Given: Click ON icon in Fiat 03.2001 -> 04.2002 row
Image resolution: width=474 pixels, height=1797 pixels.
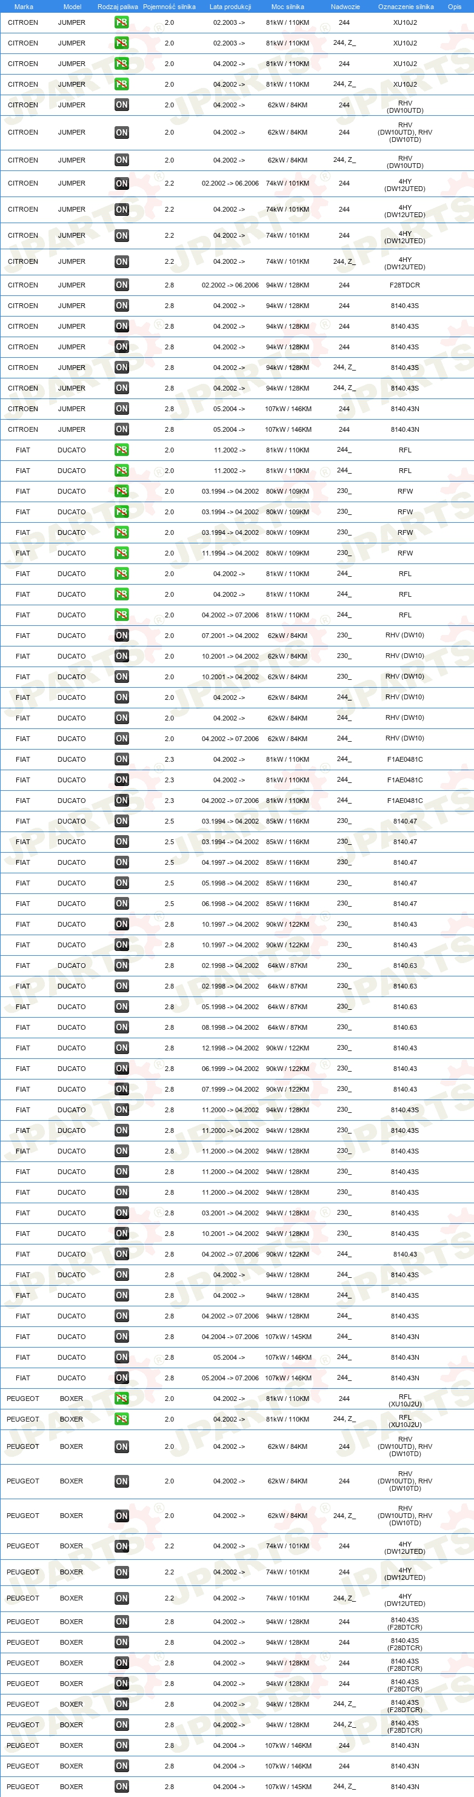Looking at the screenshot, I should tap(121, 1213).
